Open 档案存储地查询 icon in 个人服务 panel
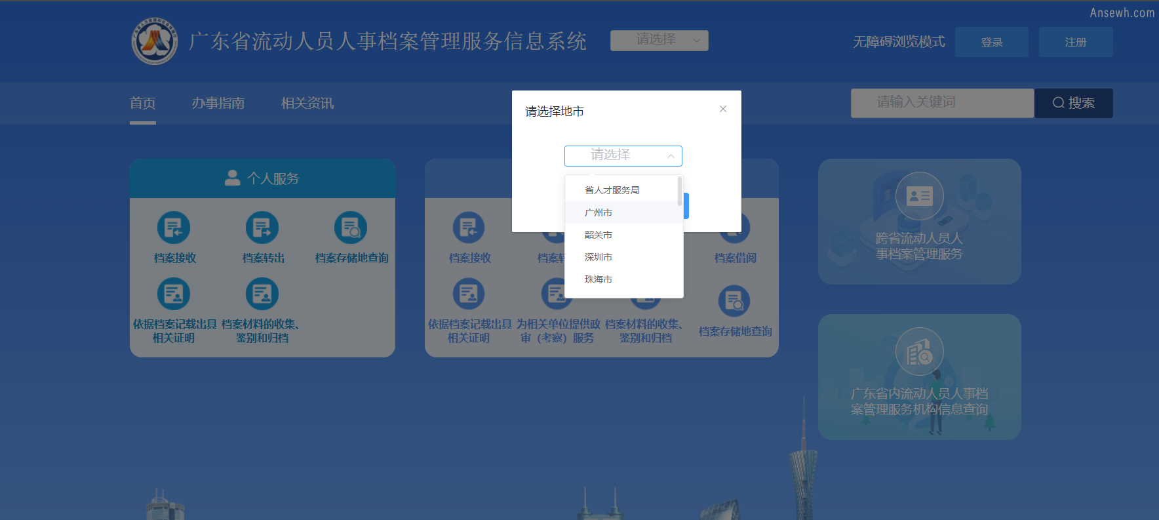 click(351, 228)
